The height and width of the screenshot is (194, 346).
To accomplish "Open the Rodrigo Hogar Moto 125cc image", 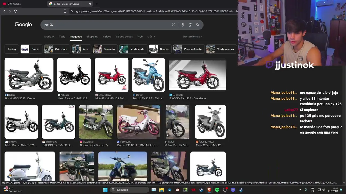I will pyautogui.click(x=211, y=122).
